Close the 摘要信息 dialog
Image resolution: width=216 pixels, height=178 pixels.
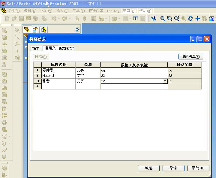click(x=207, y=39)
